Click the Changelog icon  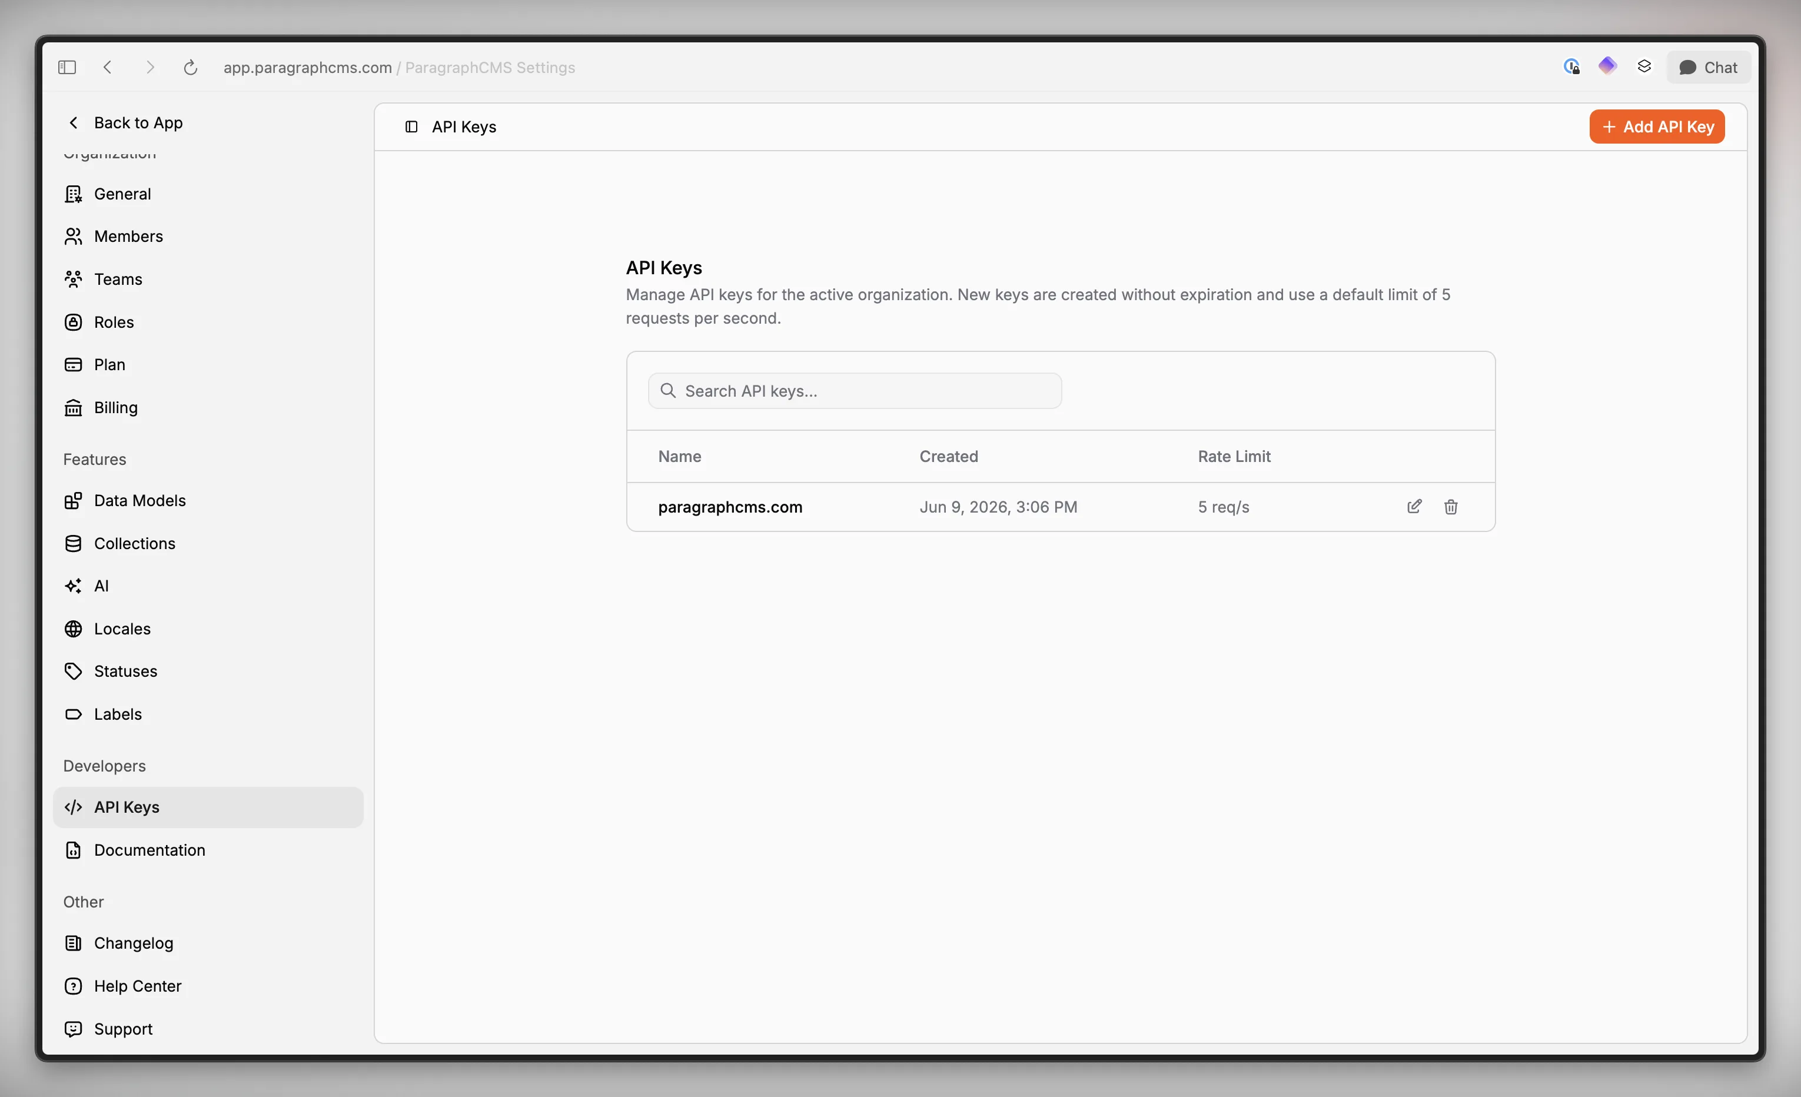(x=73, y=943)
